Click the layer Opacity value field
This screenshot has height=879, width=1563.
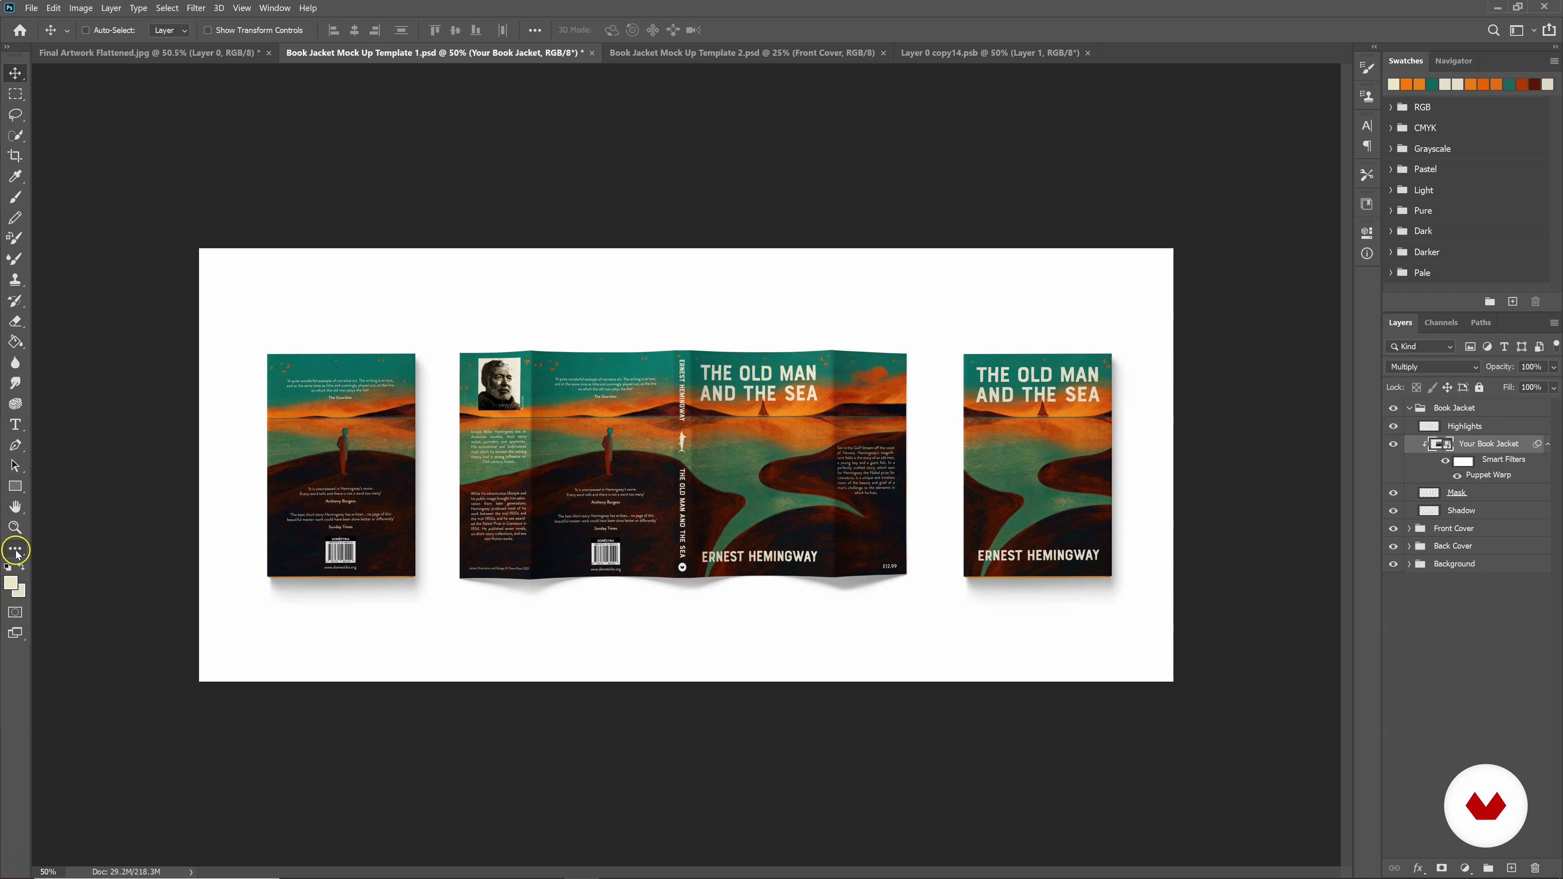point(1531,367)
